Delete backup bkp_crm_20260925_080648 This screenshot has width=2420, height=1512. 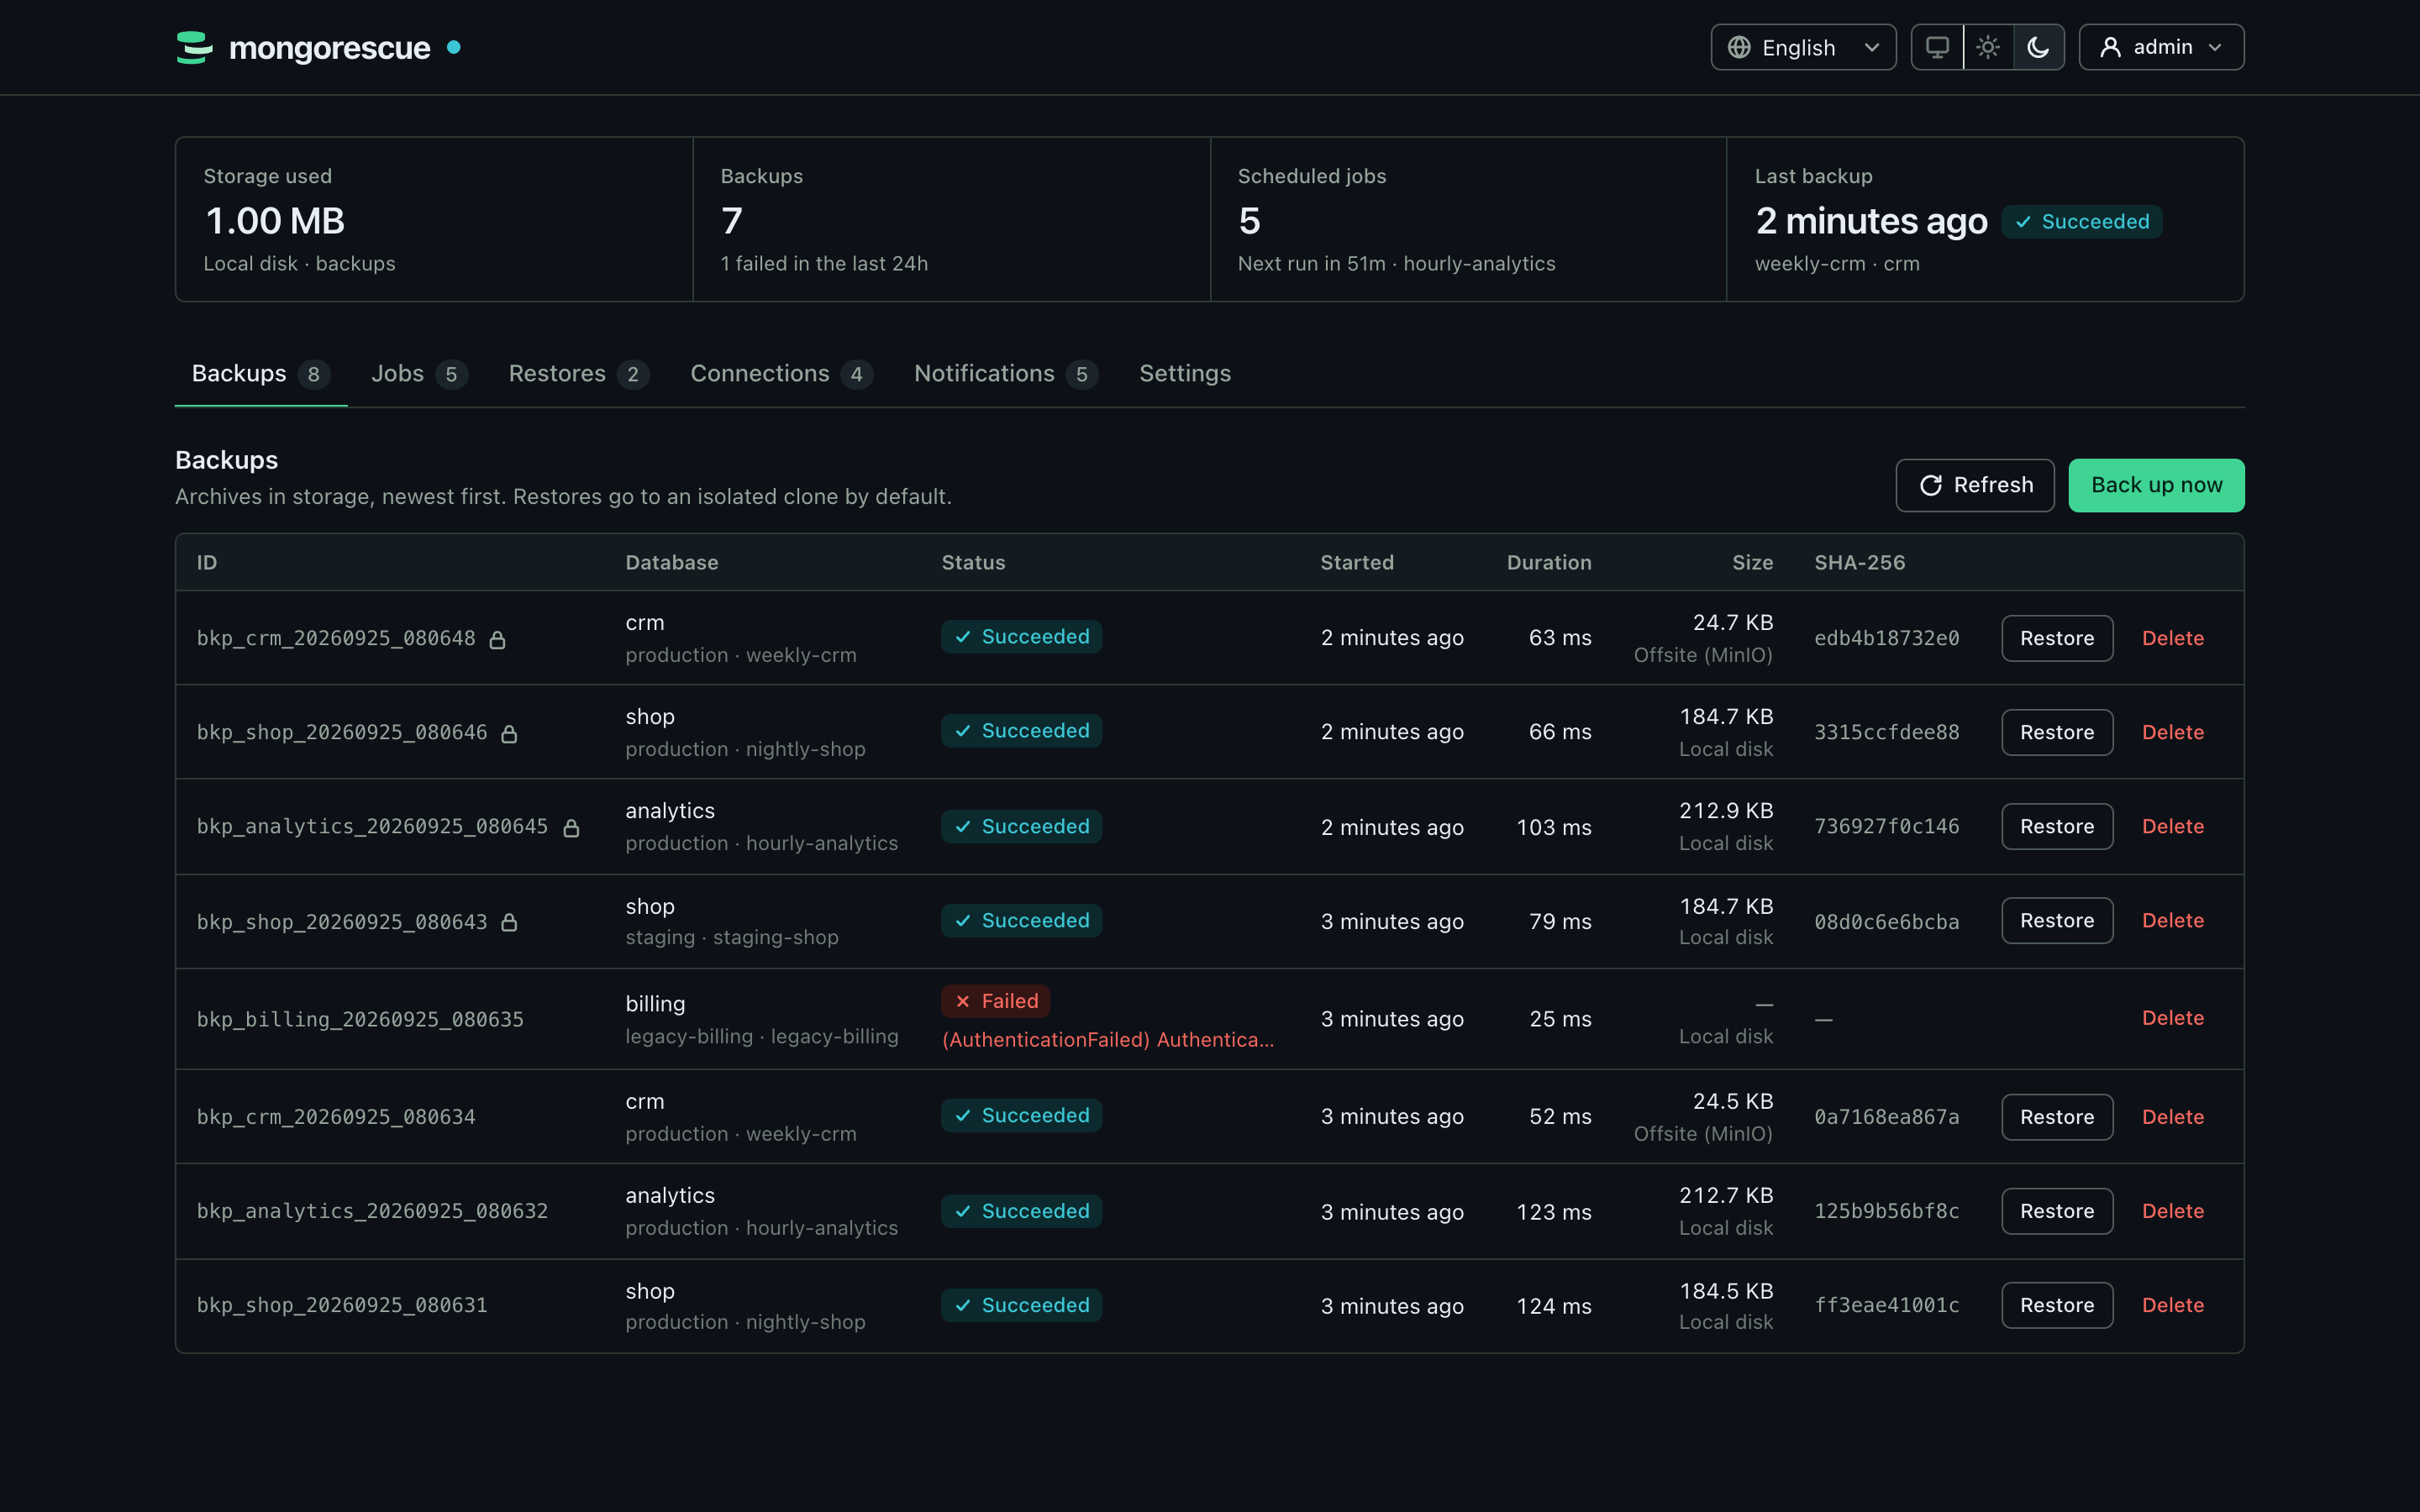2173,638
